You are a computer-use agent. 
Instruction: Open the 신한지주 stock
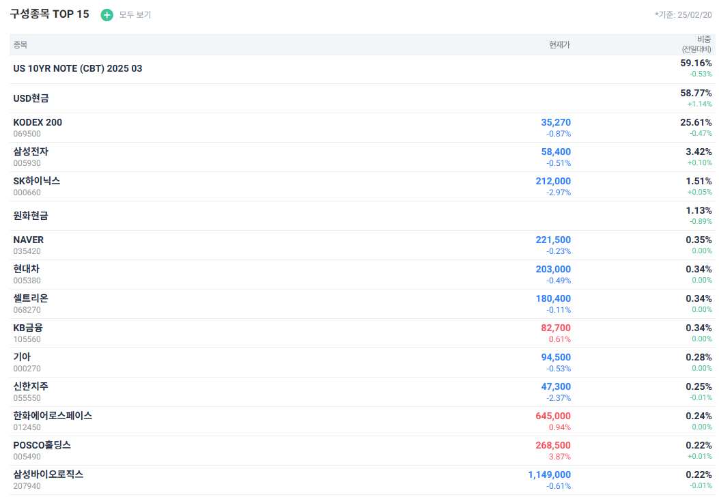(x=31, y=386)
